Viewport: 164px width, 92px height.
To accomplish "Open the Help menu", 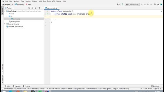I will pyautogui.click(x=64, y=1).
